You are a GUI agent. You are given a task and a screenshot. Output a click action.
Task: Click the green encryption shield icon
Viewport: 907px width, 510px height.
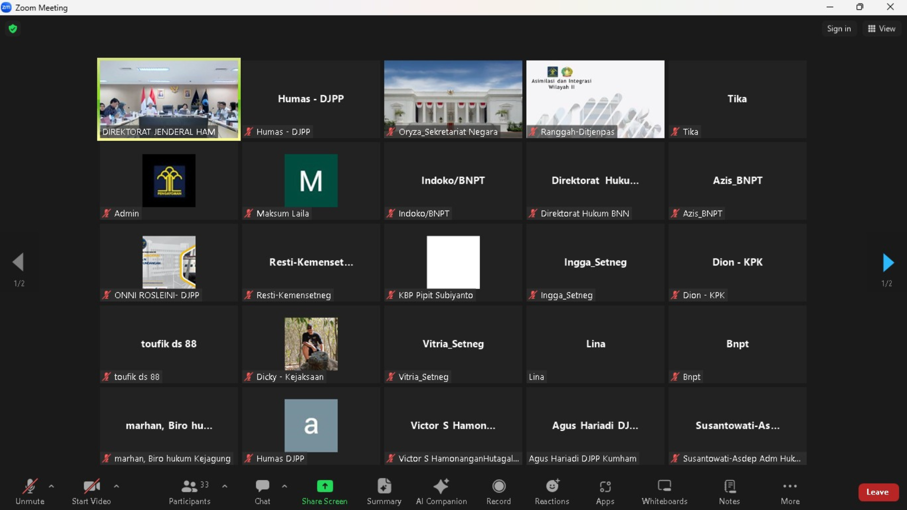click(x=13, y=29)
